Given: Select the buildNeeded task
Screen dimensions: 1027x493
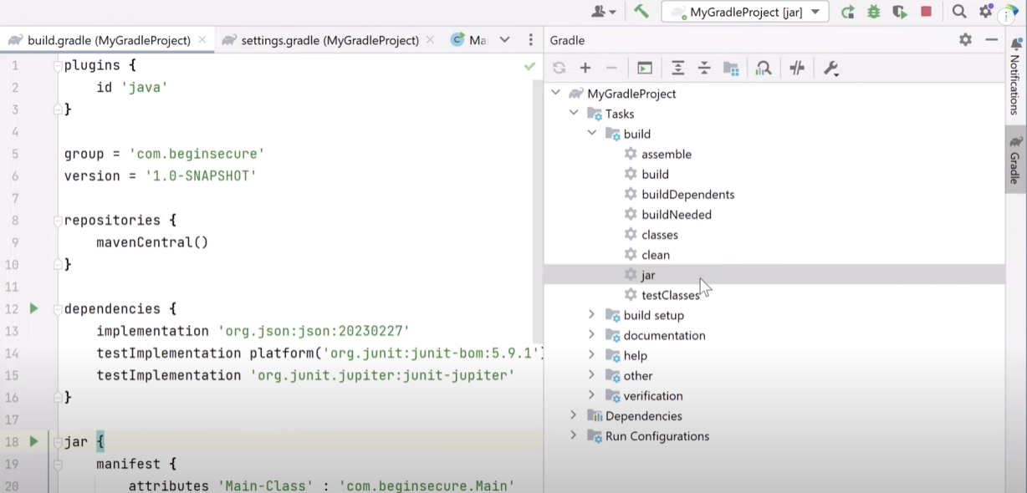Looking at the screenshot, I should pyautogui.click(x=677, y=214).
